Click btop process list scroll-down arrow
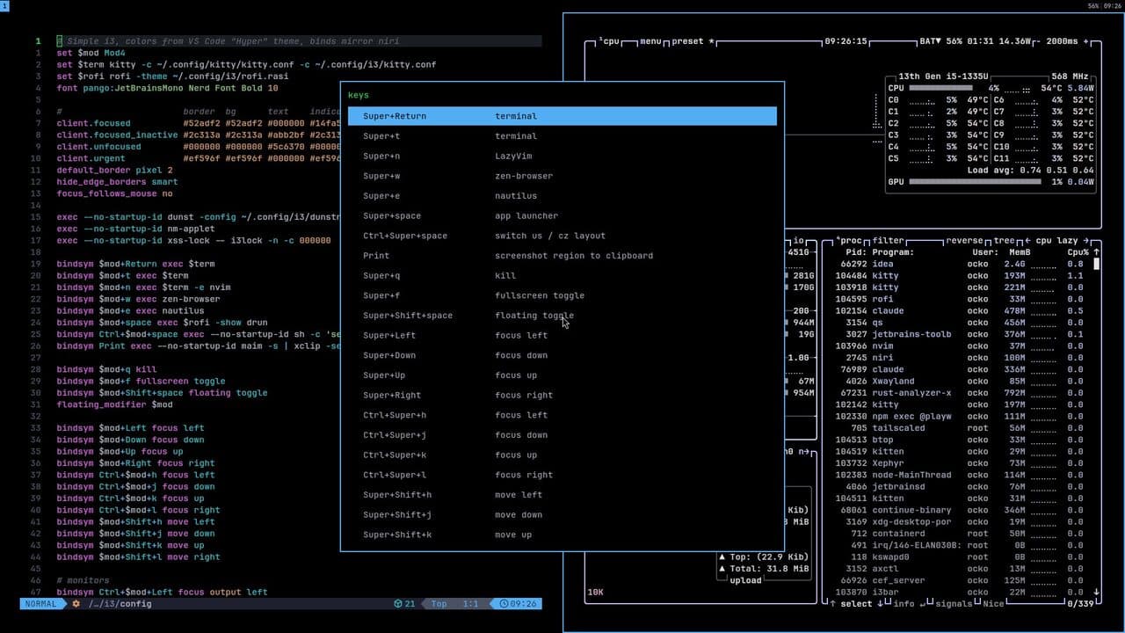Screen dimensions: 1125x633 point(1096,592)
